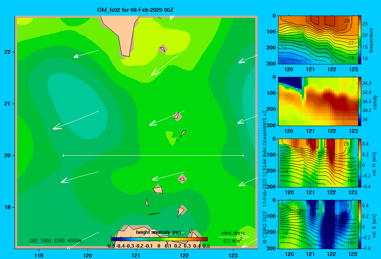Click the latitude label 20 on main map
The image size is (381, 259).
tap(8, 155)
